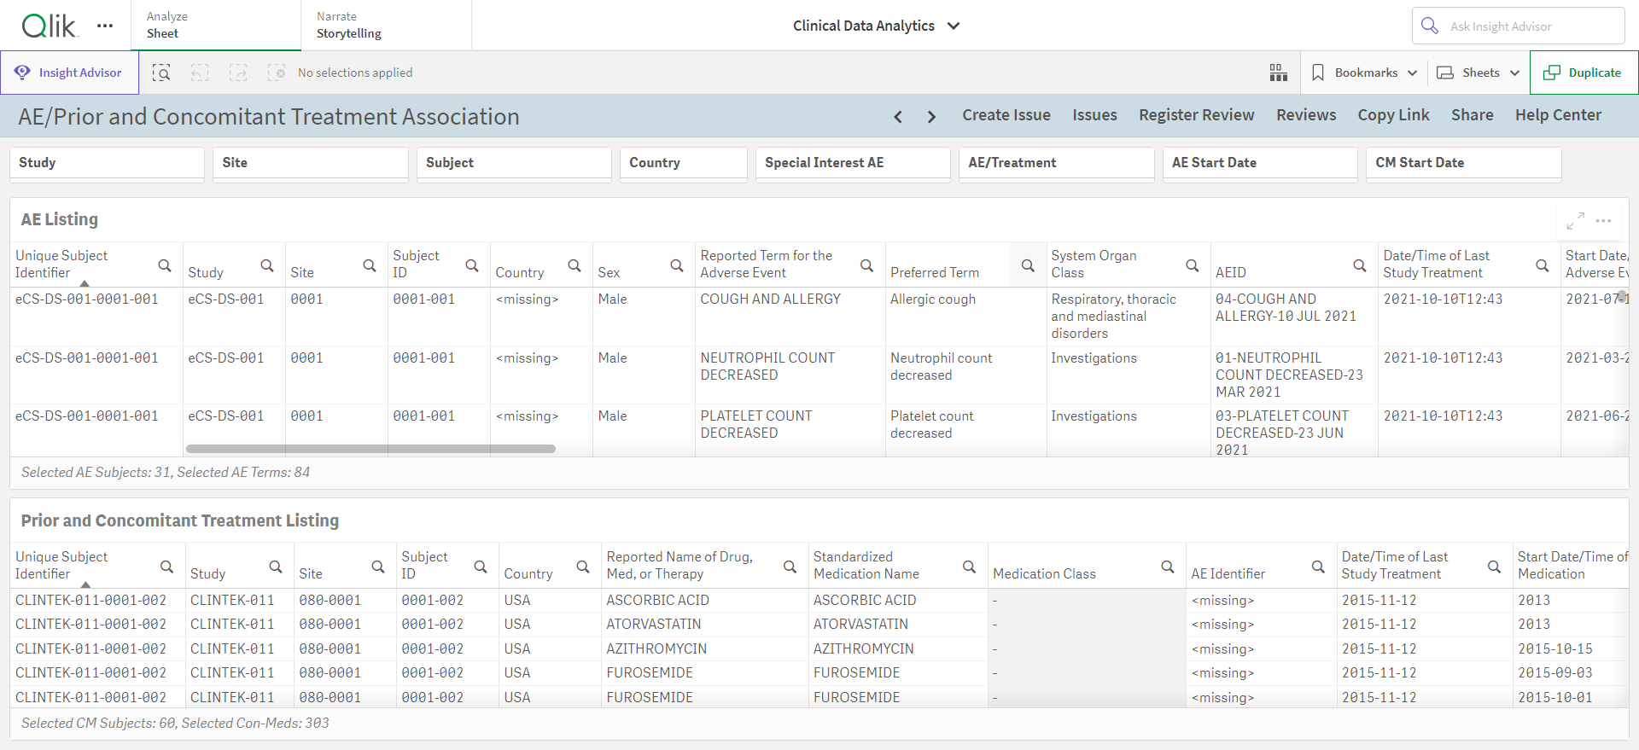Click the Create Issue link
1639x750 pixels.
point(1006,115)
